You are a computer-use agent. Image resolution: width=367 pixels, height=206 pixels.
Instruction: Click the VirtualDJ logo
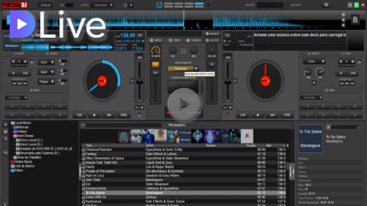[15, 5]
